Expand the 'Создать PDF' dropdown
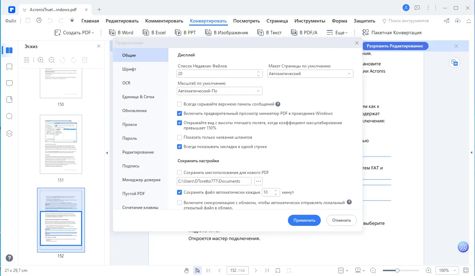This screenshot has width=475, height=276. (x=74, y=33)
